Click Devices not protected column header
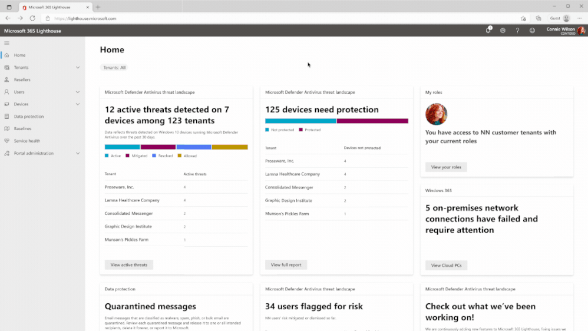Image resolution: width=588 pixels, height=331 pixels. point(362,148)
